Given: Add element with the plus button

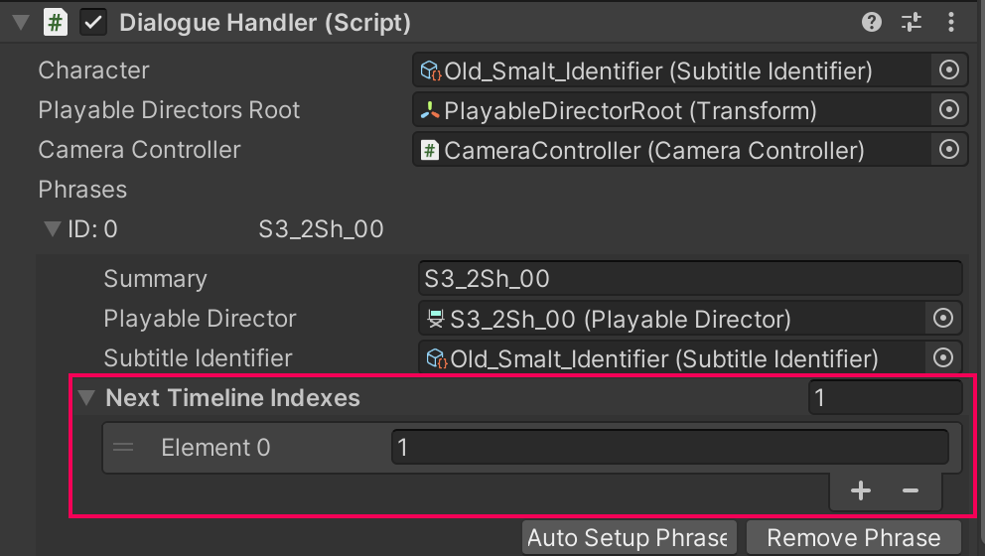Looking at the screenshot, I should click(861, 490).
